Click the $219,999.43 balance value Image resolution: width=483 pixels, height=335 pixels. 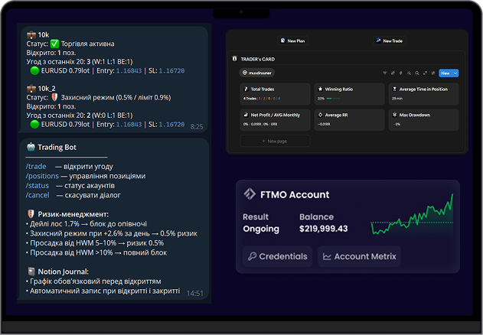324,229
